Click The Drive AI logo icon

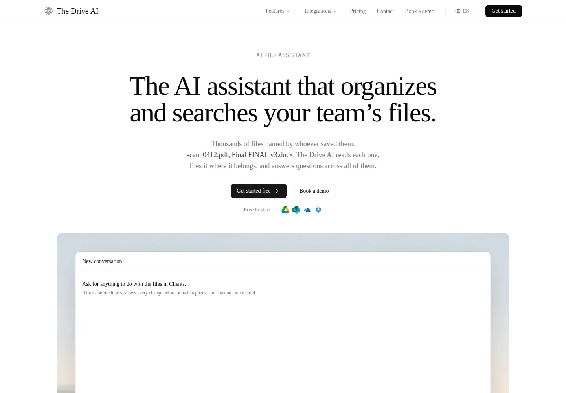coord(49,11)
